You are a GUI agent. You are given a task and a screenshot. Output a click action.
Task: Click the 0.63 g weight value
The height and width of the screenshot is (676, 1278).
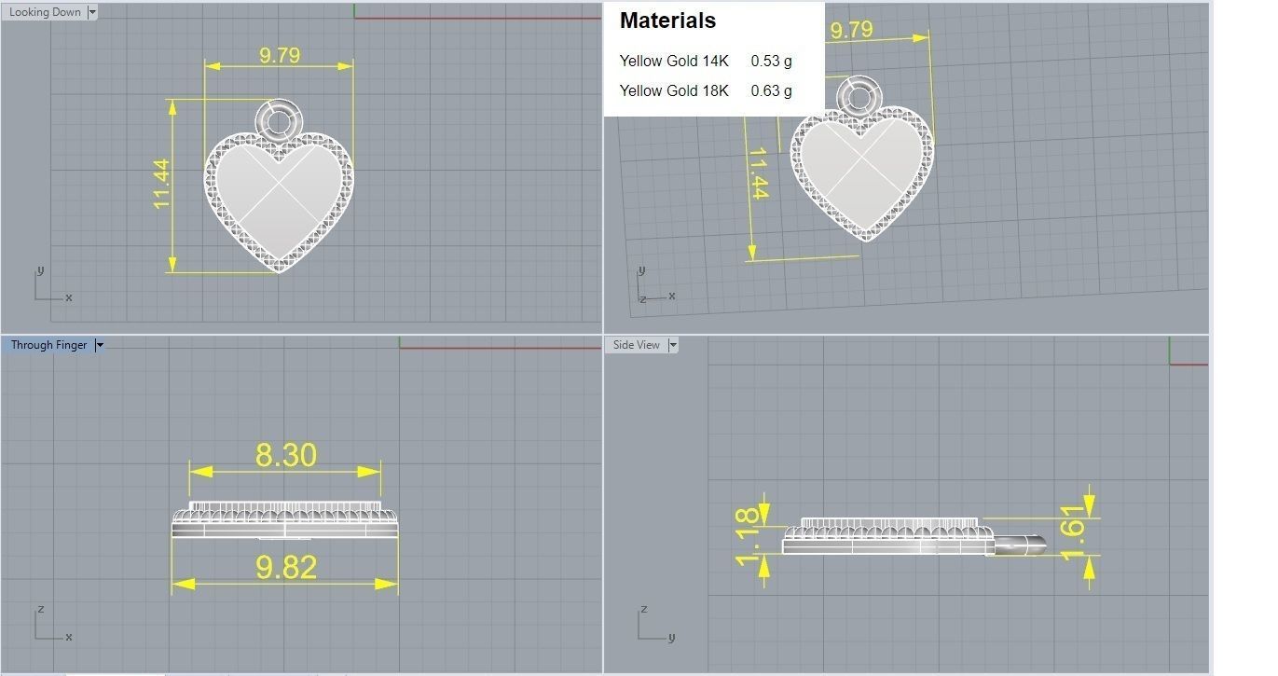771,90
